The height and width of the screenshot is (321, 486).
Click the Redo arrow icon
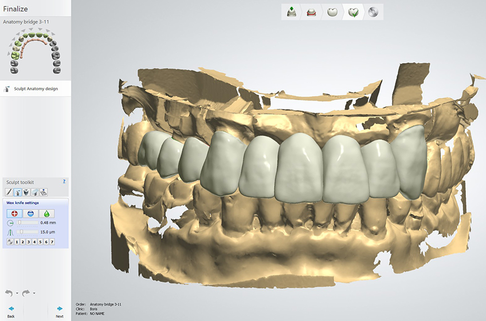26,293
